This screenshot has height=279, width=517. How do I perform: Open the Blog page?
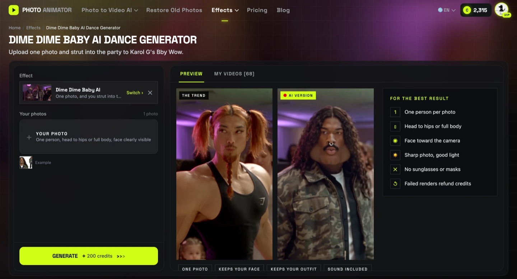[283, 10]
